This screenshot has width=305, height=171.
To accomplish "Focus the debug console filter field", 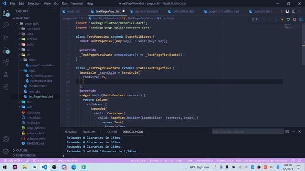I will point(247,132).
